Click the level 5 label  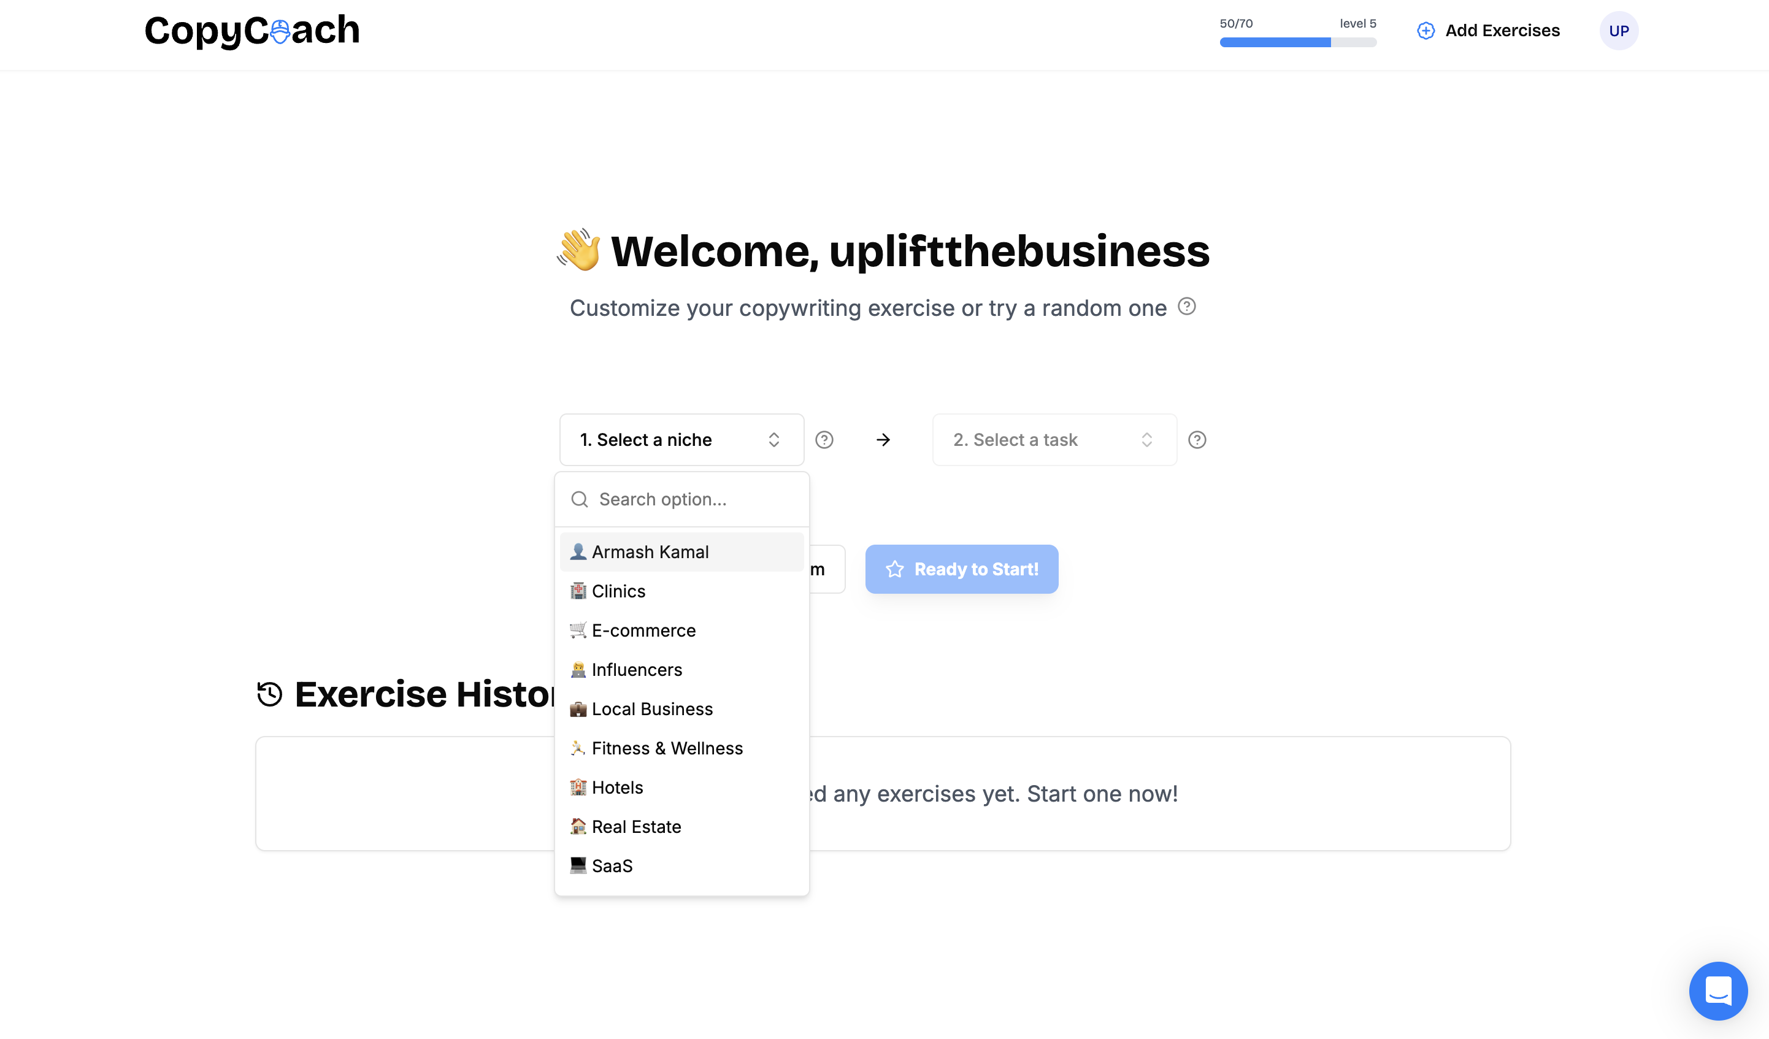[1357, 23]
